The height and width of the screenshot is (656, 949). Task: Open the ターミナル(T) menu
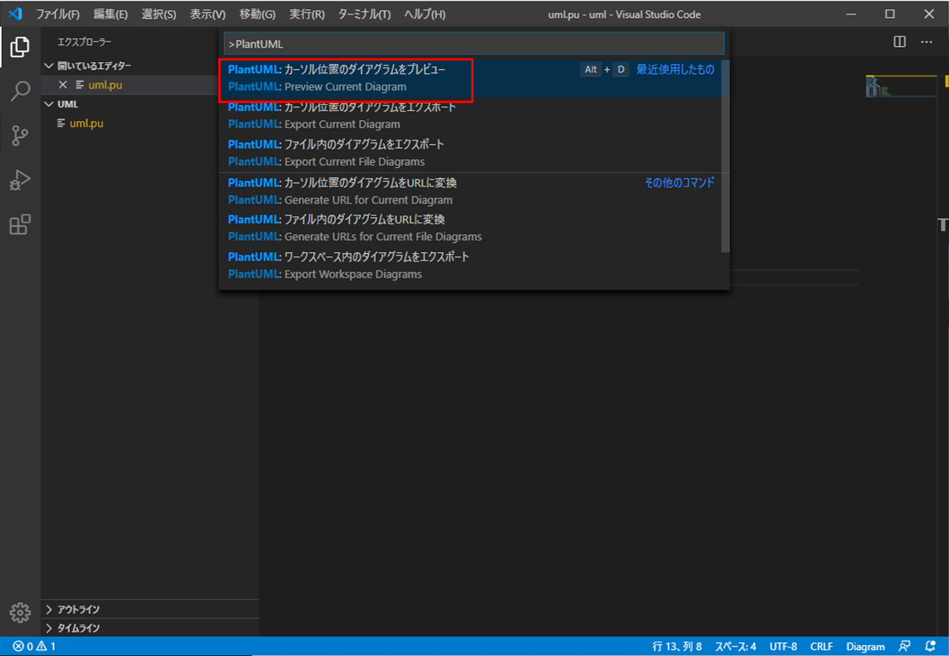[x=364, y=14]
